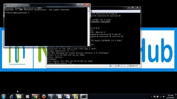Launch Internet Explorer from the taskbar
The width and height of the screenshot is (177, 99).
pos(11,97)
